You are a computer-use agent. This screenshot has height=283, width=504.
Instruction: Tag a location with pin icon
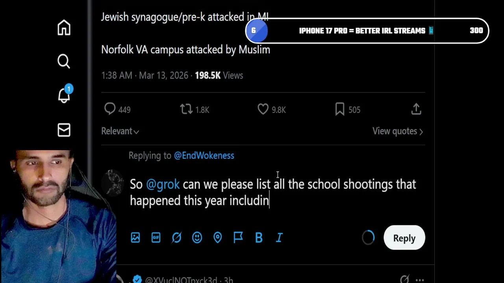point(218,237)
